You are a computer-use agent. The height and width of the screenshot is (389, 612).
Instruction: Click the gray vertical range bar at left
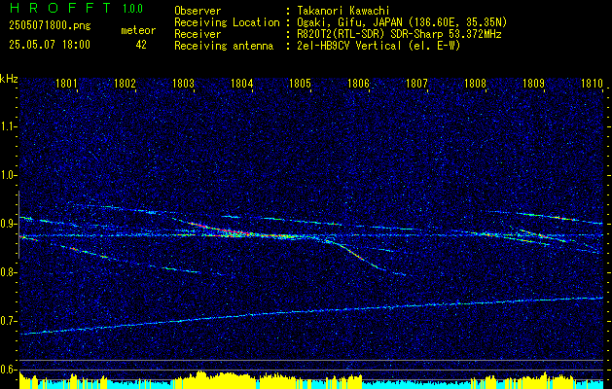pos(18,225)
